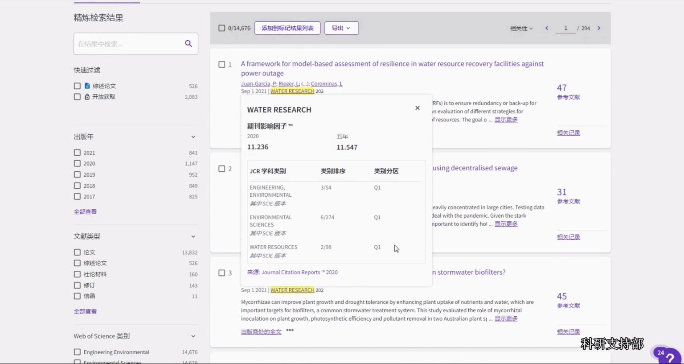Click the page number input box
Screen dimensions: 684x364
tap(565, 28)
